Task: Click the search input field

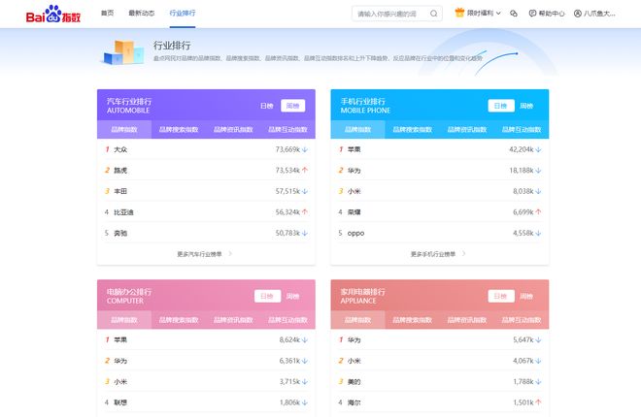Action: pyautogui.click(x=390, y=14)
